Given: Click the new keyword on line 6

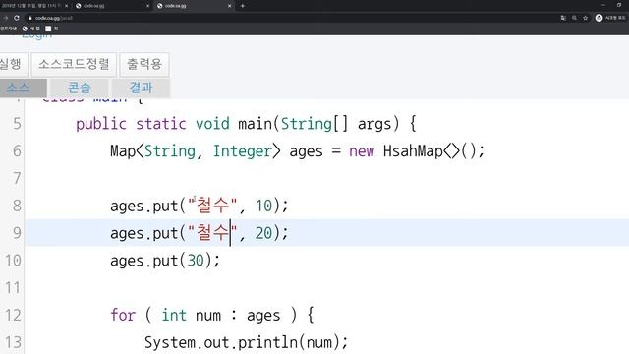Looking at the screenshot, I should tap(362, 151).
